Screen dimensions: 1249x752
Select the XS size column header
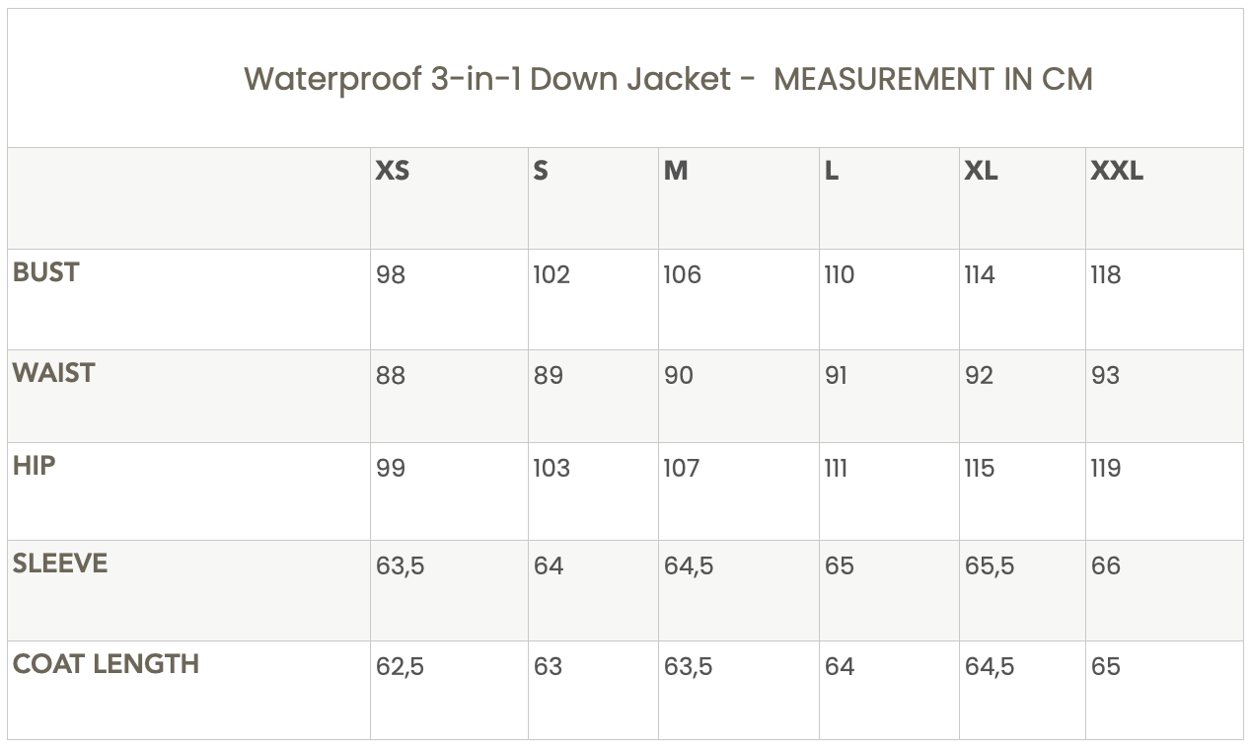click(392, 171)
